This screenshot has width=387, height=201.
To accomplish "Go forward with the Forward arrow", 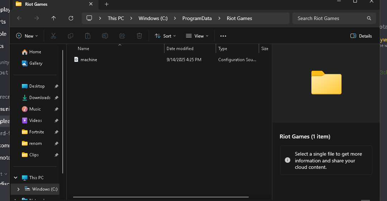I will [37, 18].
